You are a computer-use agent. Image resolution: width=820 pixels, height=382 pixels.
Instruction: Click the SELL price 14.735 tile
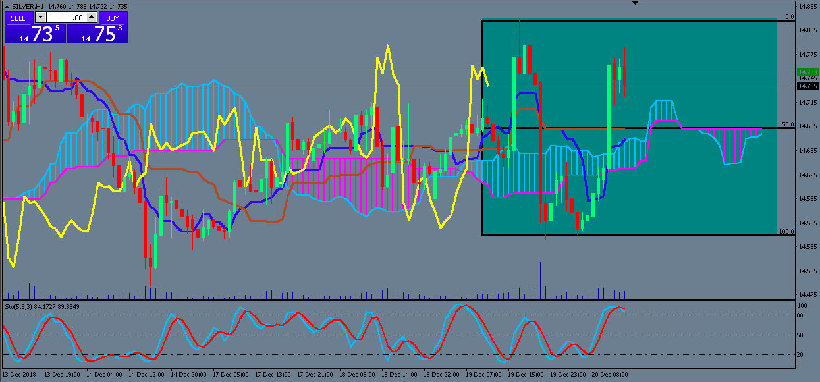(35, 34)
